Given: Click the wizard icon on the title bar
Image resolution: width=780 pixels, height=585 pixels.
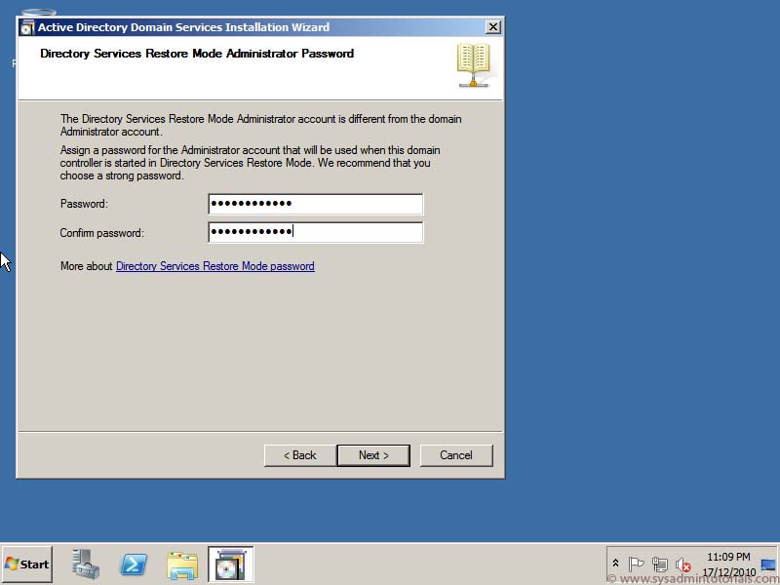Looking at the screenshot, I should tap(26, 26).
